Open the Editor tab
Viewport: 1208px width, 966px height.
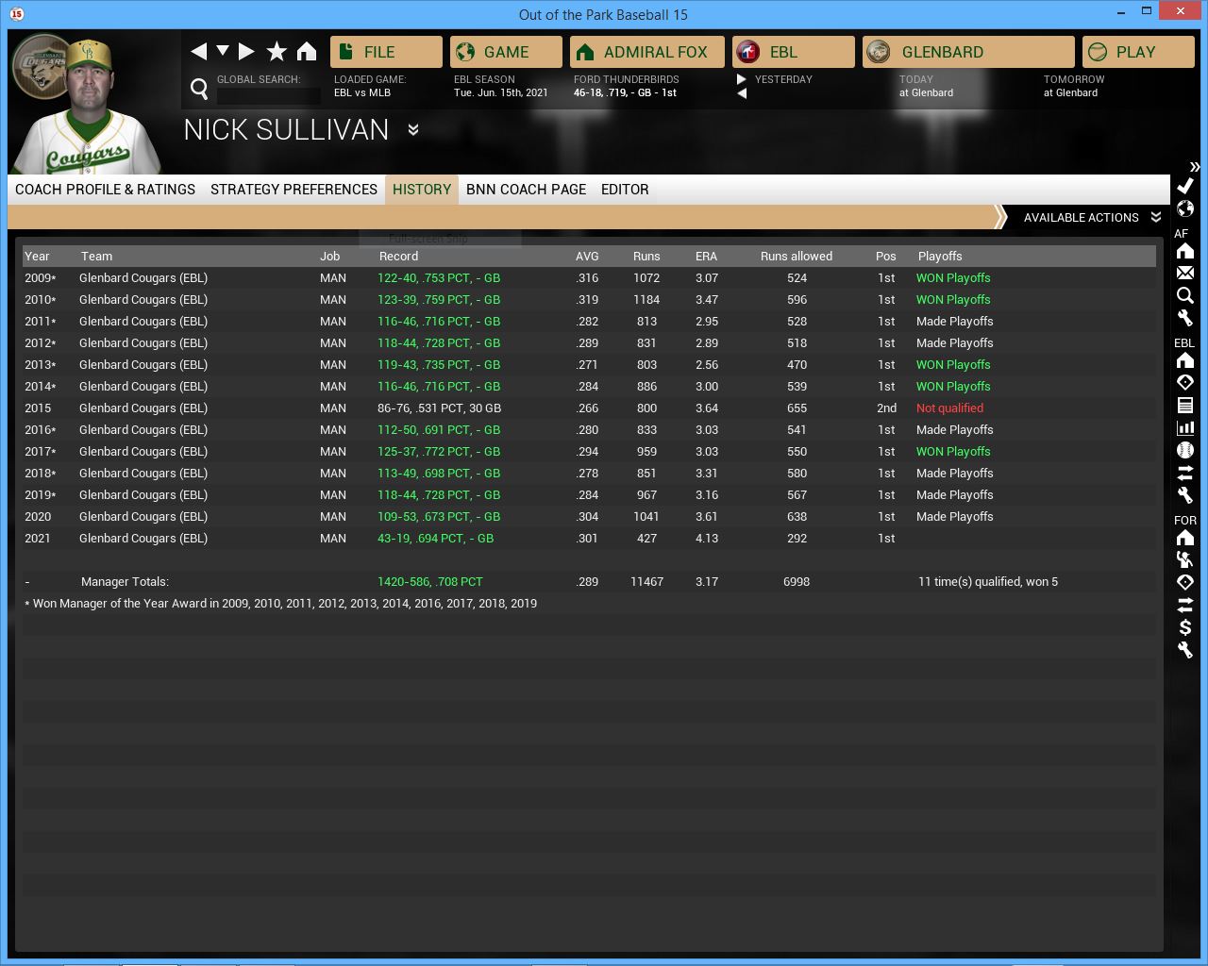click(625, 190)
